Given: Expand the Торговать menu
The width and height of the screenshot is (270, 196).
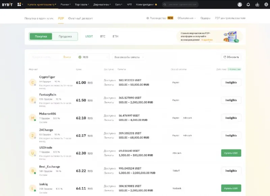Looking at the screenshot, I should [82, 4].
